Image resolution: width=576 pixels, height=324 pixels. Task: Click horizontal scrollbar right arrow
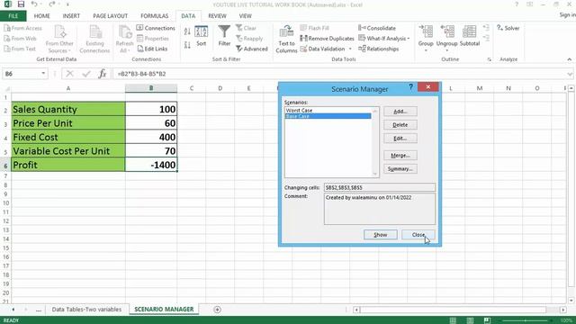pos(563,310)
